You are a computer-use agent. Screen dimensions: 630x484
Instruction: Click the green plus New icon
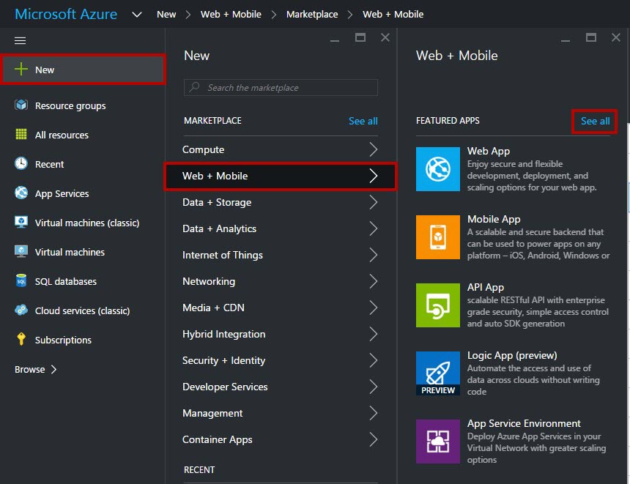[21, 69]
